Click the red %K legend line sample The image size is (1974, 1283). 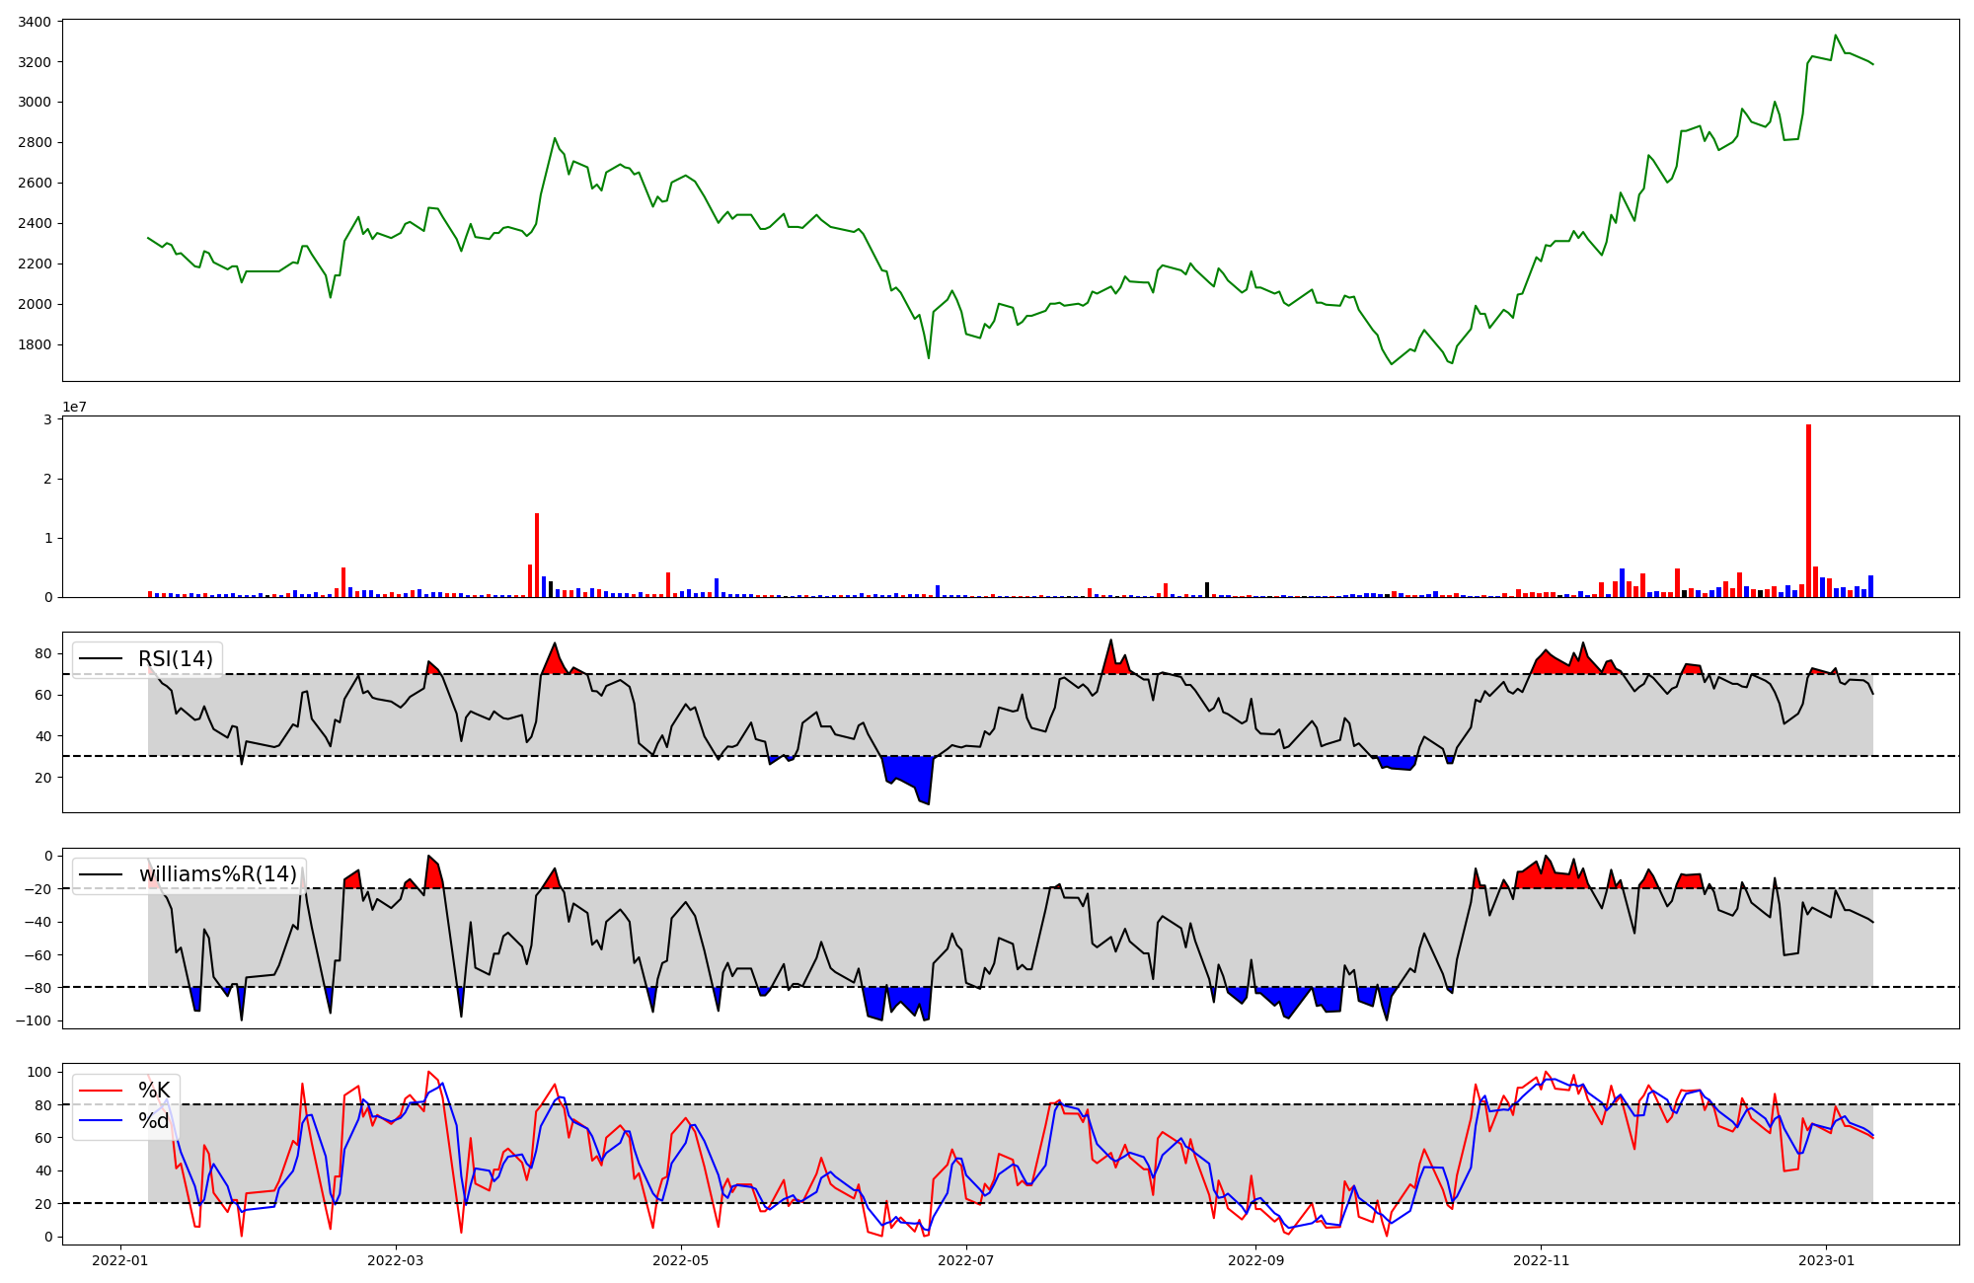(101, 1091)
